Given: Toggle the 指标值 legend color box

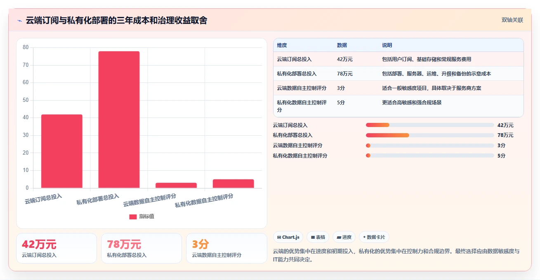Looking at the screenshot, I should tap(133, 217).
